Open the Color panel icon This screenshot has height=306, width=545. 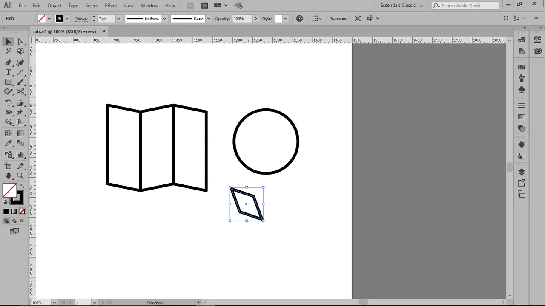tap(522, 40)
